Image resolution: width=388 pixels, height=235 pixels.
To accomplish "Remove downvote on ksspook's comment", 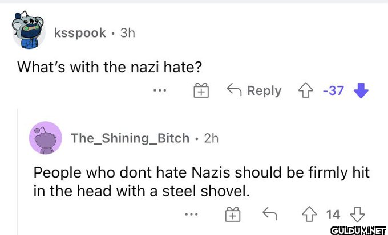I will click(361, 90).
